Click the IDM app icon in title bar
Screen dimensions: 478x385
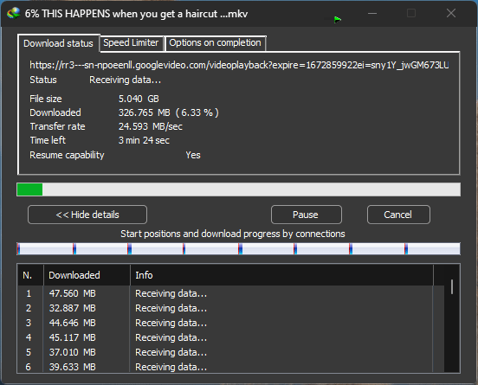(13, 13)
